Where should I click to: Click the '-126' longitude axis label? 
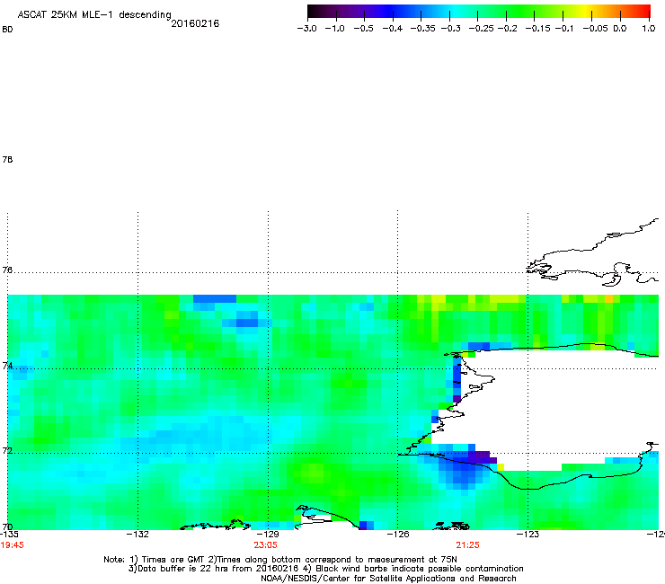(x=398, y=535)
